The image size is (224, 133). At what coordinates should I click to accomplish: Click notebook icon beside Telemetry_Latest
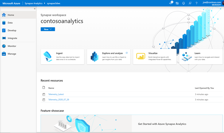tap(44, 94)
